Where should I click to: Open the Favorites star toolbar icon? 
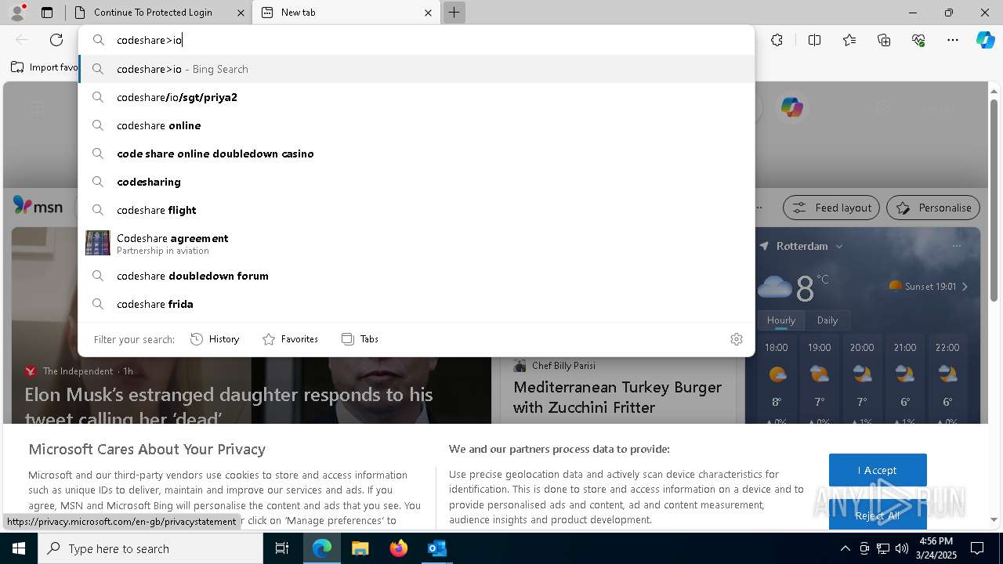click(x=849, y=40)
